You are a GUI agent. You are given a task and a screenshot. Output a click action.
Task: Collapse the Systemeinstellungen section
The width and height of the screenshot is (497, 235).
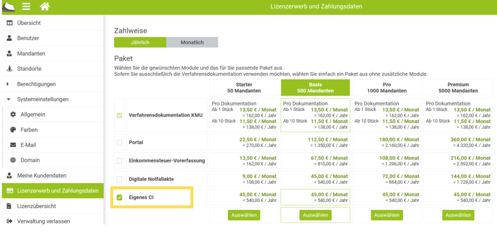point(42,99)
